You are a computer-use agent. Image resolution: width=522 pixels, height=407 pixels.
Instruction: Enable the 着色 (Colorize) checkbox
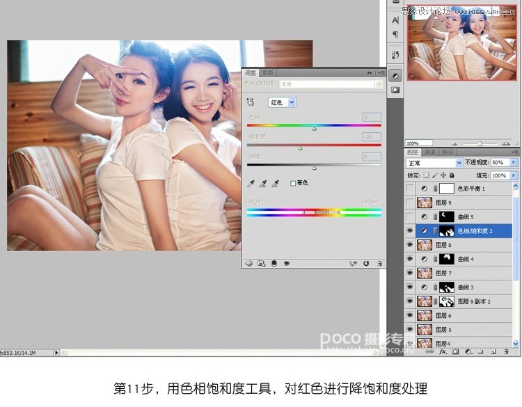[293, 183]
